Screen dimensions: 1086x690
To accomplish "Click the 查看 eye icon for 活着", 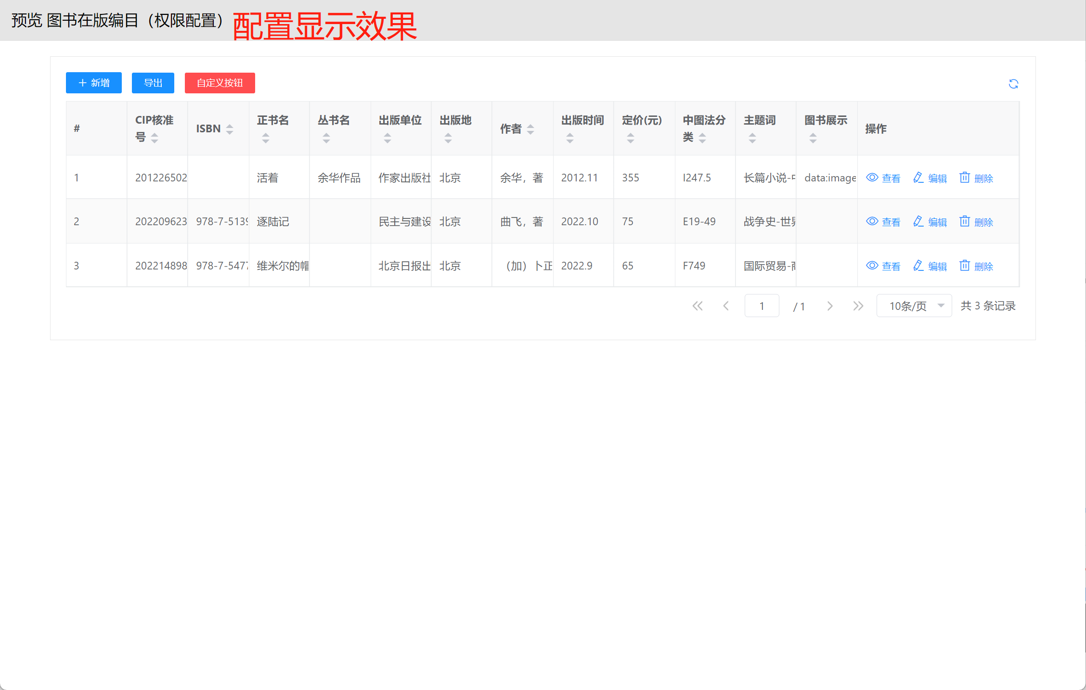I will (x=872, y=178).
